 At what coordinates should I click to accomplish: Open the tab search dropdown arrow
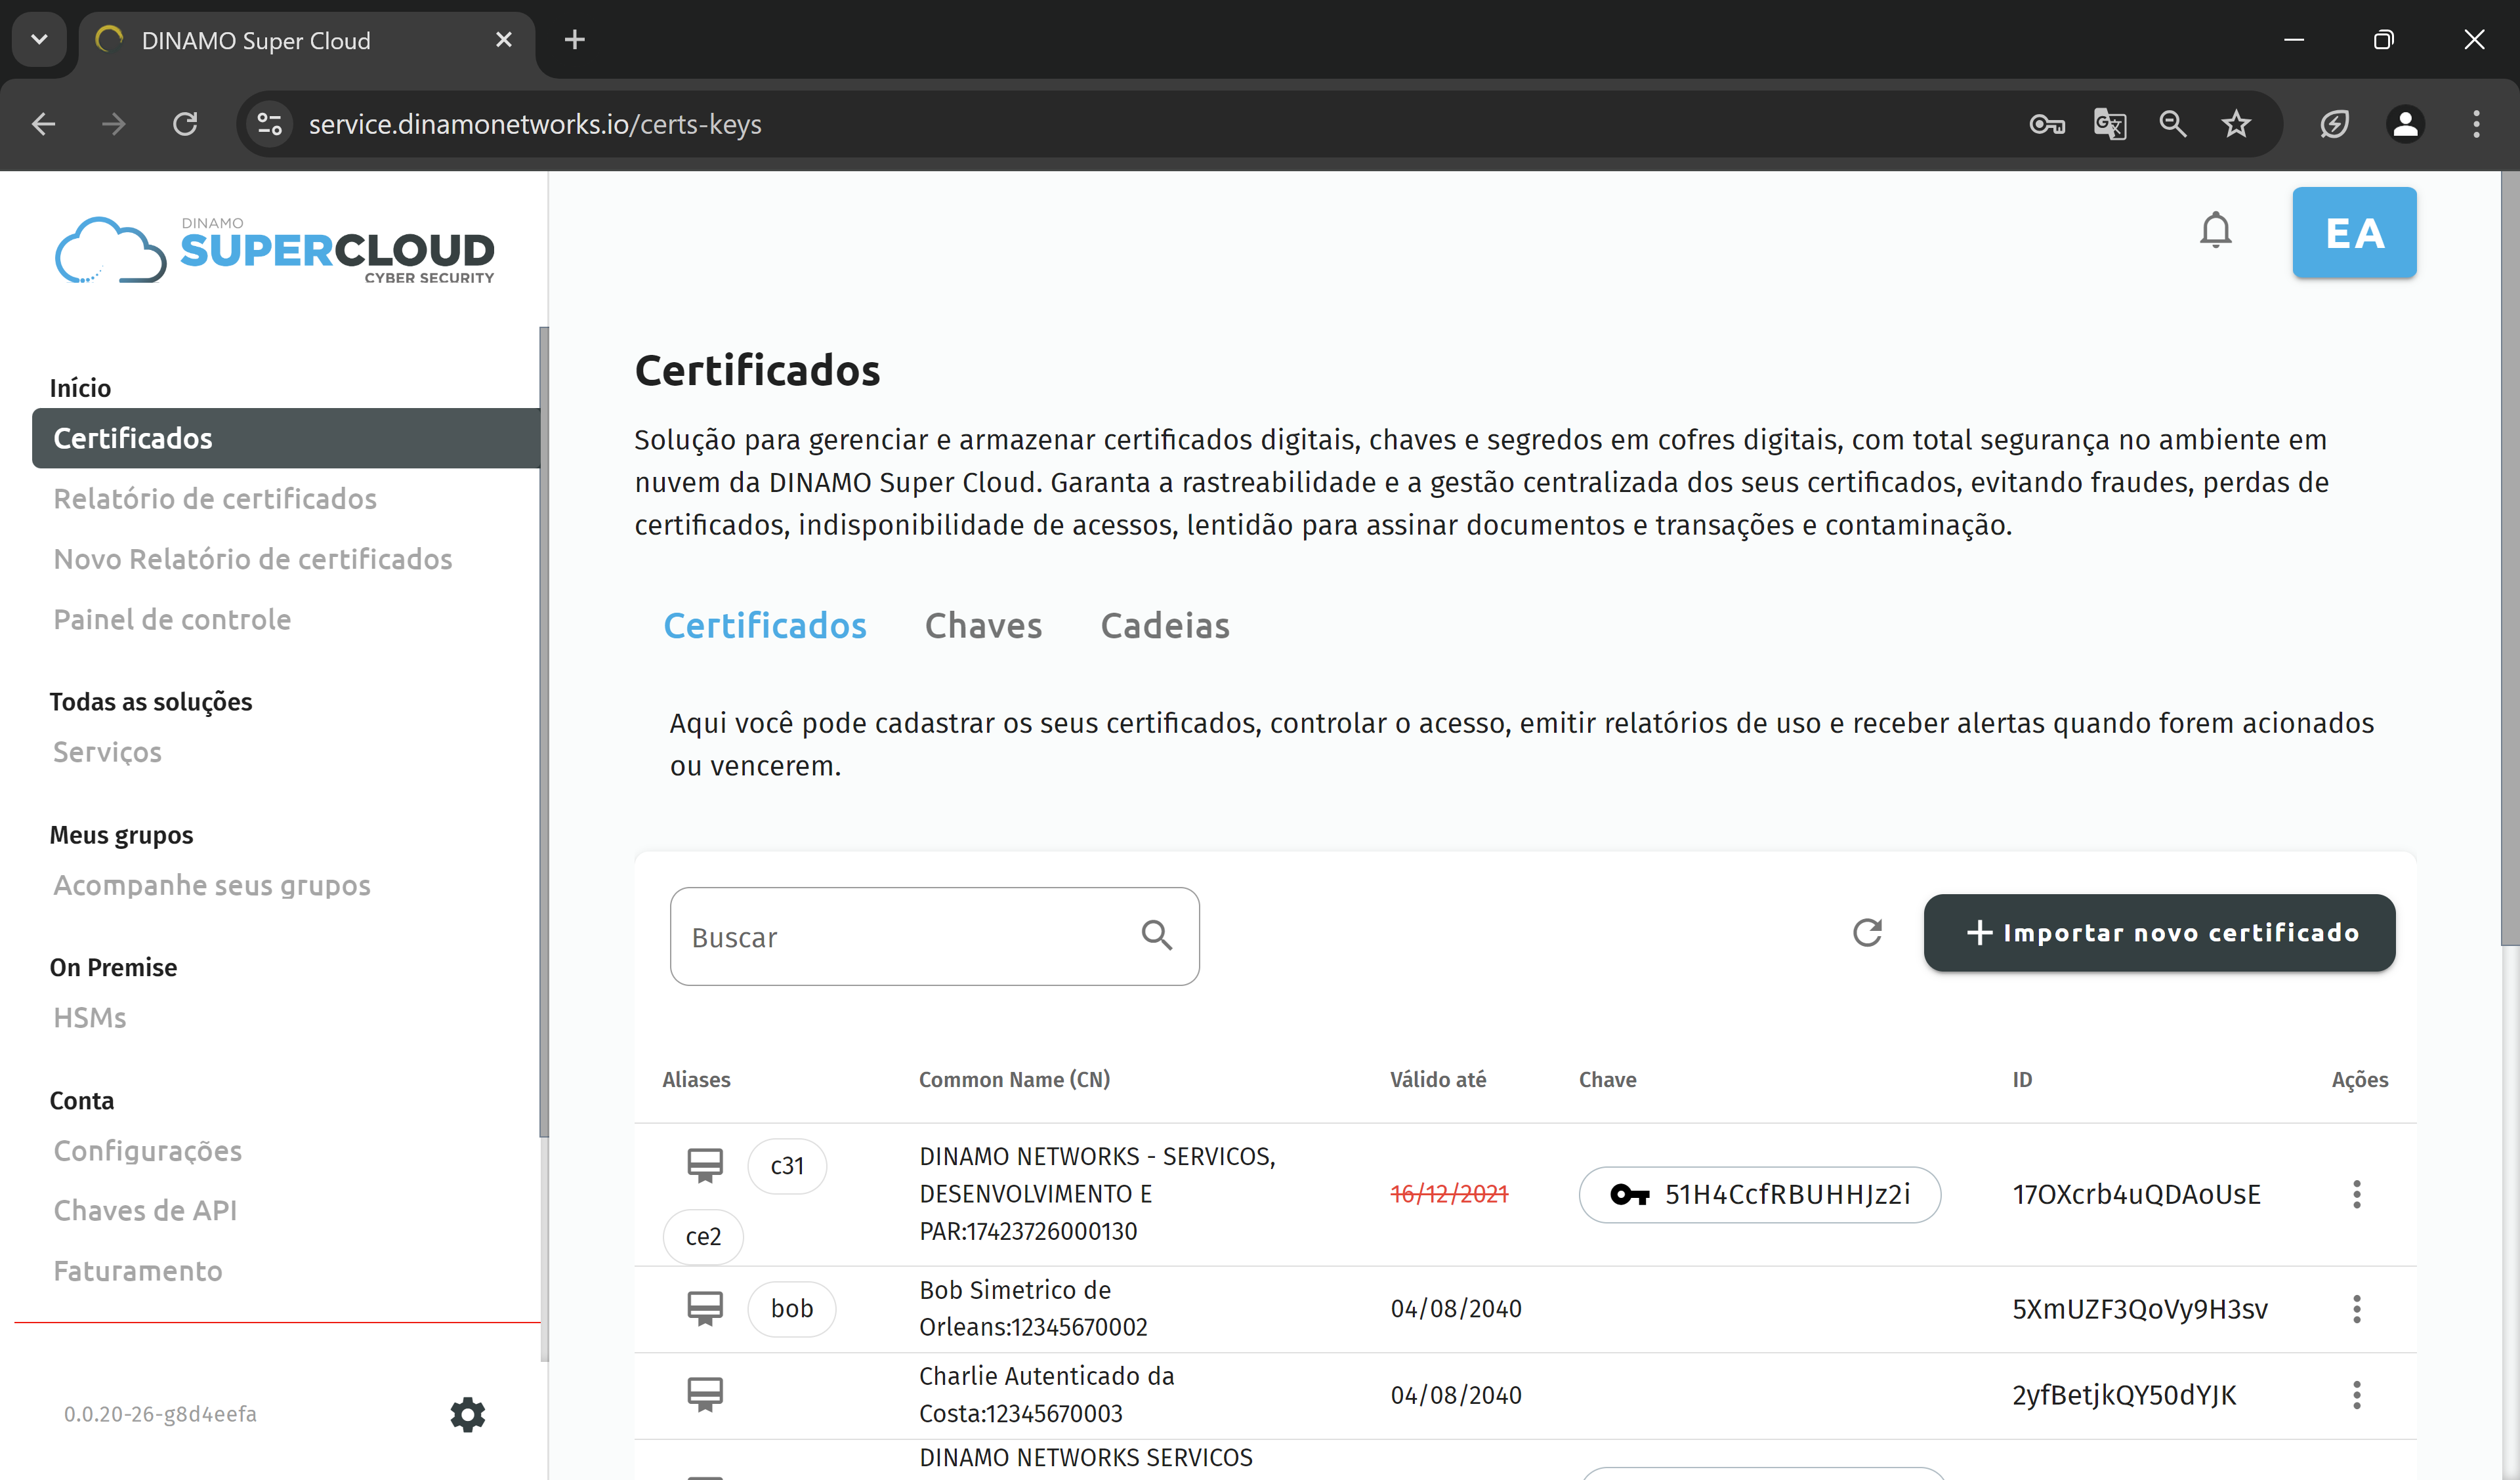[39, 40]
